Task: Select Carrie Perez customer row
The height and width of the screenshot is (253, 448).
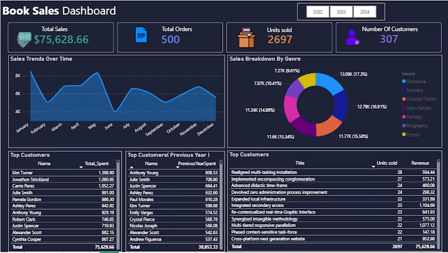Action: [x=63, y=186]
